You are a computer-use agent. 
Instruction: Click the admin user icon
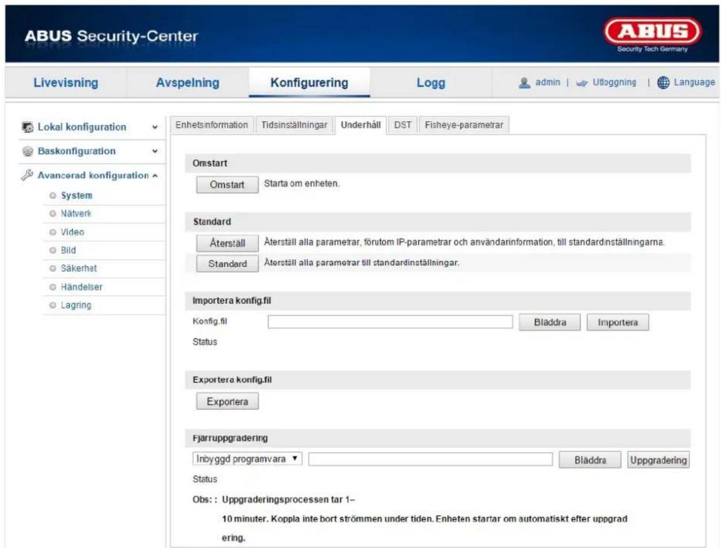pos(524,83)
